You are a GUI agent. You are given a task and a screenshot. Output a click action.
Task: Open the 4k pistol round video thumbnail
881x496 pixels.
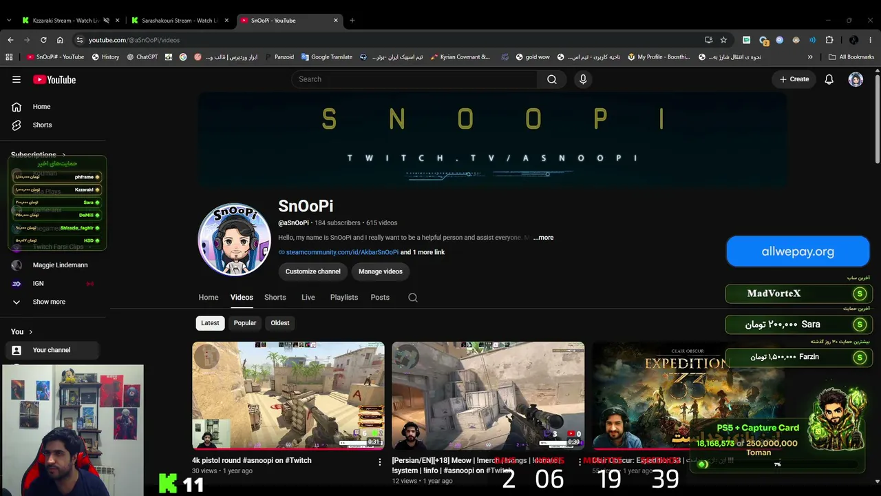point(288,396)
